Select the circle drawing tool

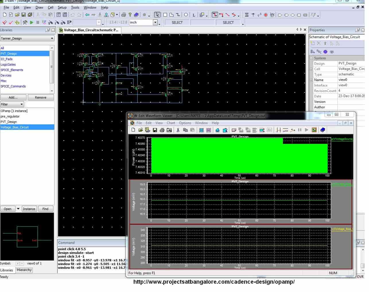coord(186,15)
